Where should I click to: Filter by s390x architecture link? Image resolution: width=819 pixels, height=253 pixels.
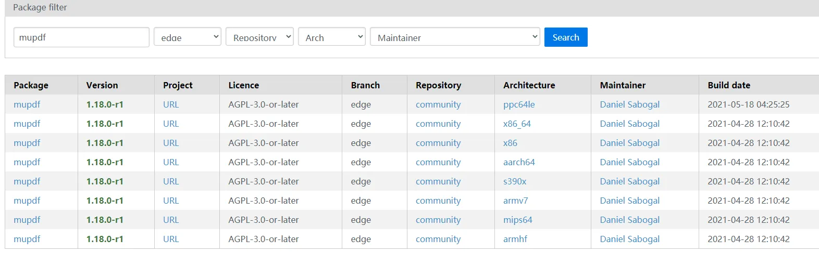(515, 181)
